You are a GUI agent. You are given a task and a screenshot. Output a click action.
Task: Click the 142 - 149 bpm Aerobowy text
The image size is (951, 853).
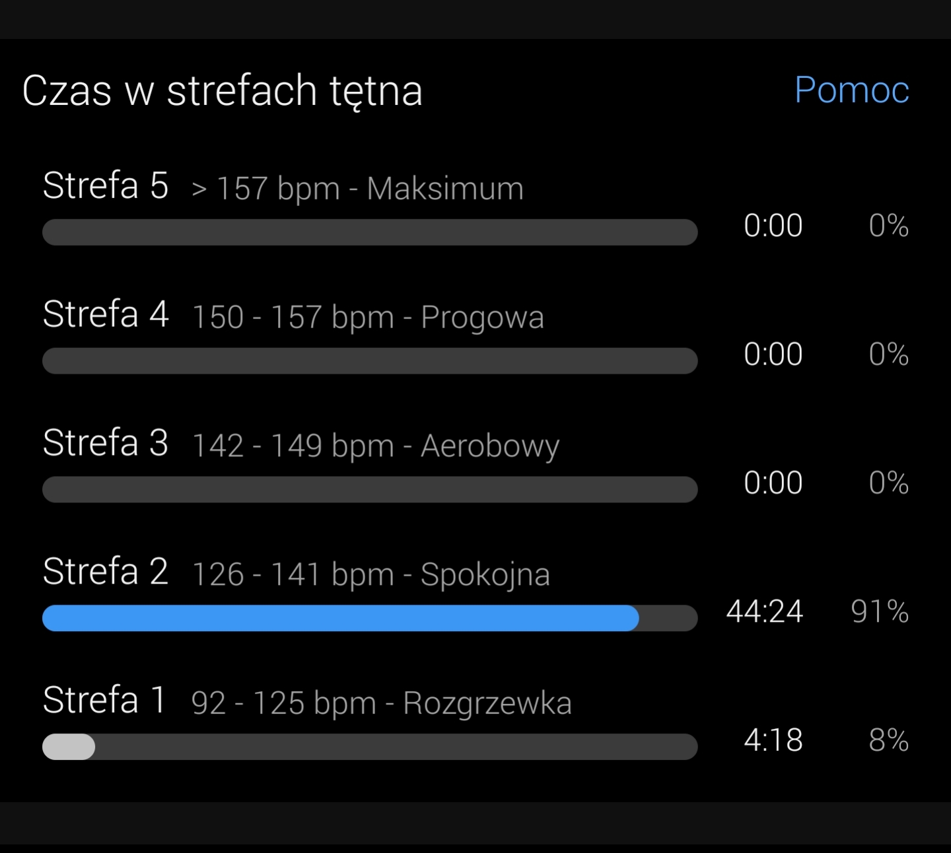(375, 446)
